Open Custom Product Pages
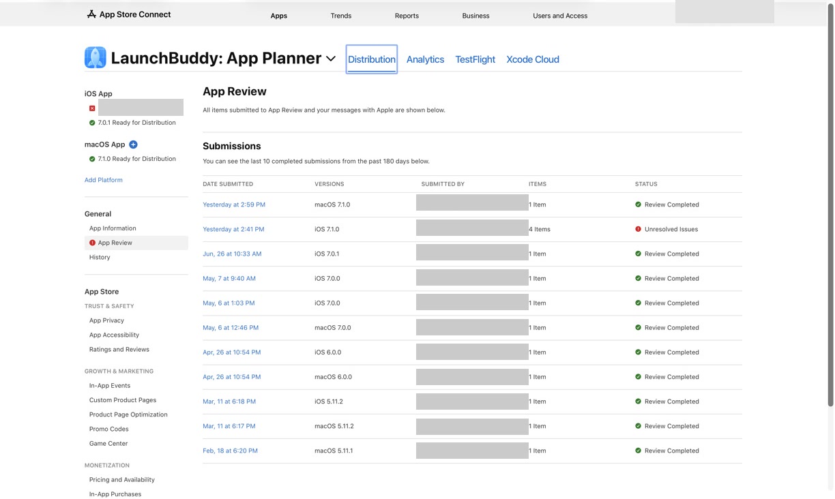This screenshot has width=835, height=499. point(123,400)
